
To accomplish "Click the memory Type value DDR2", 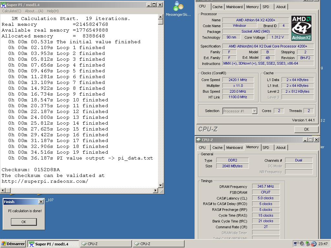I will (232, 160).
